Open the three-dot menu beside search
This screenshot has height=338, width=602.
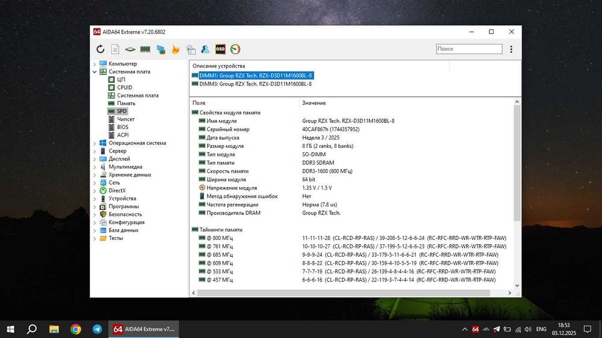511,49
